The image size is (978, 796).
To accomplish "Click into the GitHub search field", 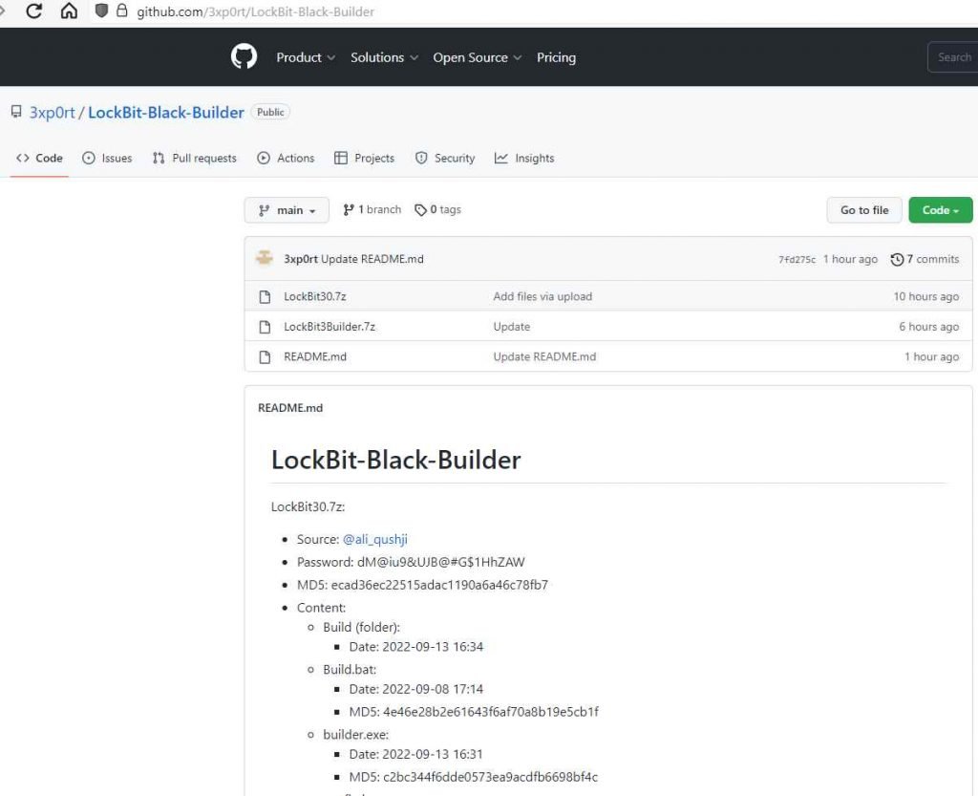I will coord(952,57).
